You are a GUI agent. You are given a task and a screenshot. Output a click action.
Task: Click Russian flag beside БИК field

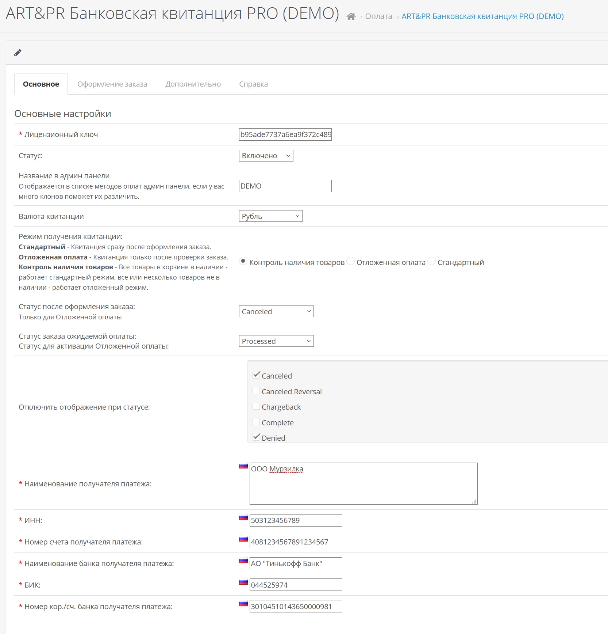click(x=243, y=582)
